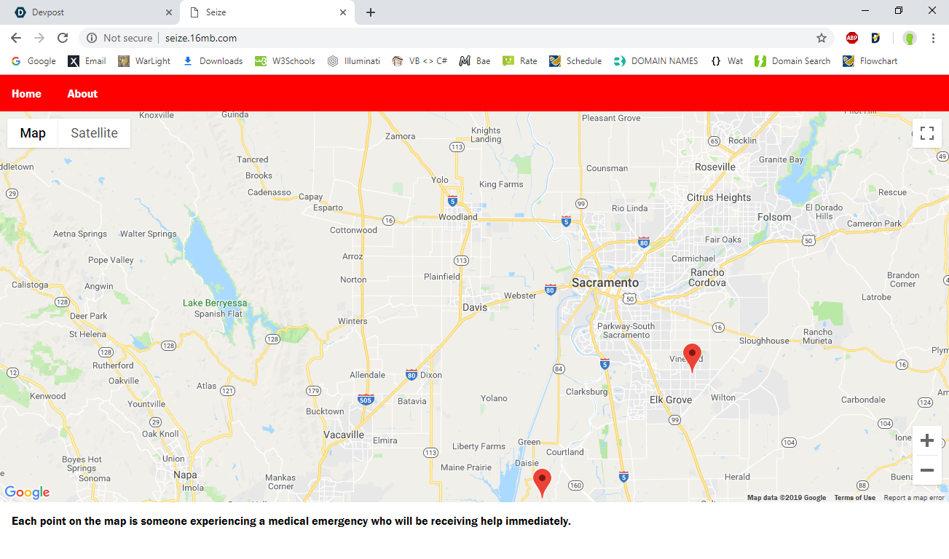Image resolution: width=949 pixels, height=559 pixels.
Task: Click Report a map error
Action: [x=914, y=498]
